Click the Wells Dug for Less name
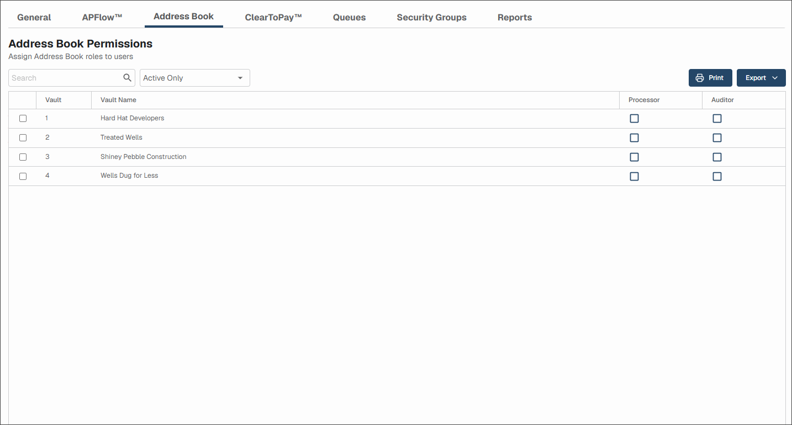 pos(129,176)
